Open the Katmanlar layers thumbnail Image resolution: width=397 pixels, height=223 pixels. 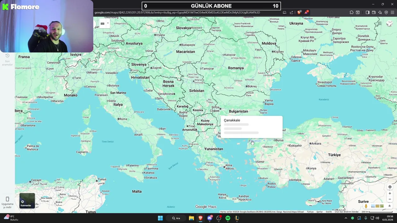point(27,201)
